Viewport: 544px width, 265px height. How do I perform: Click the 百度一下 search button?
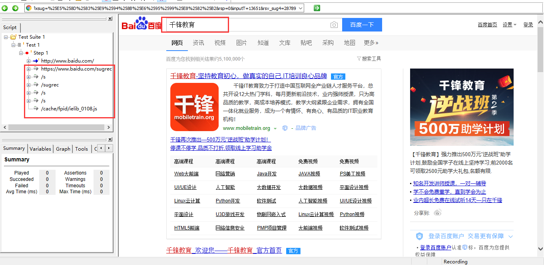[362, 25]
